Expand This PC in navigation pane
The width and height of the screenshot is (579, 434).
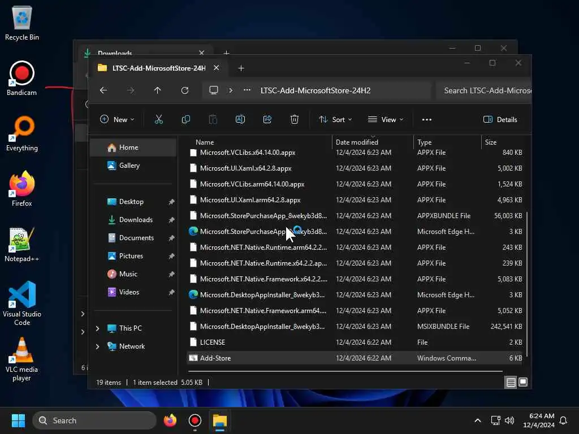click(97, 328)
